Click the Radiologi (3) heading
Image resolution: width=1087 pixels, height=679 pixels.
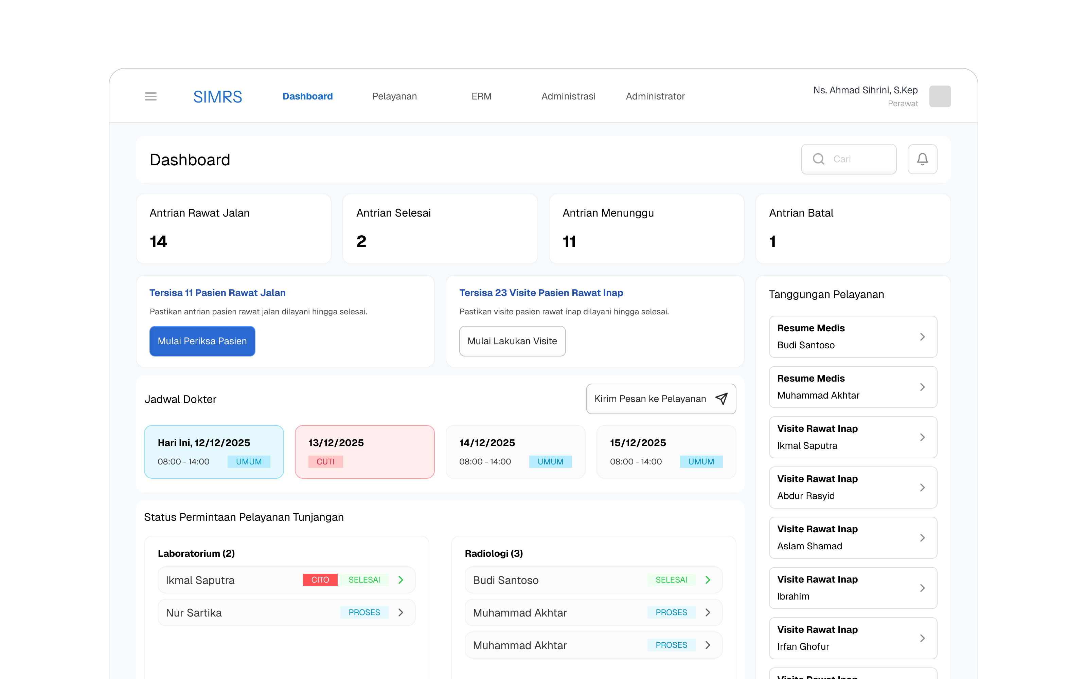(494, 553)
